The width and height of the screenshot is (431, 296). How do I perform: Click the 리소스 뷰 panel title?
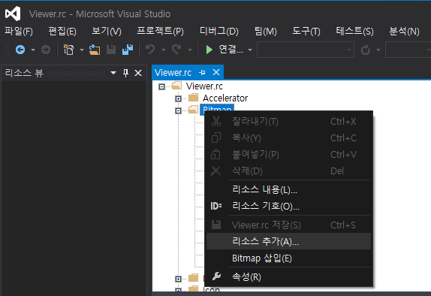coord(24,73)
